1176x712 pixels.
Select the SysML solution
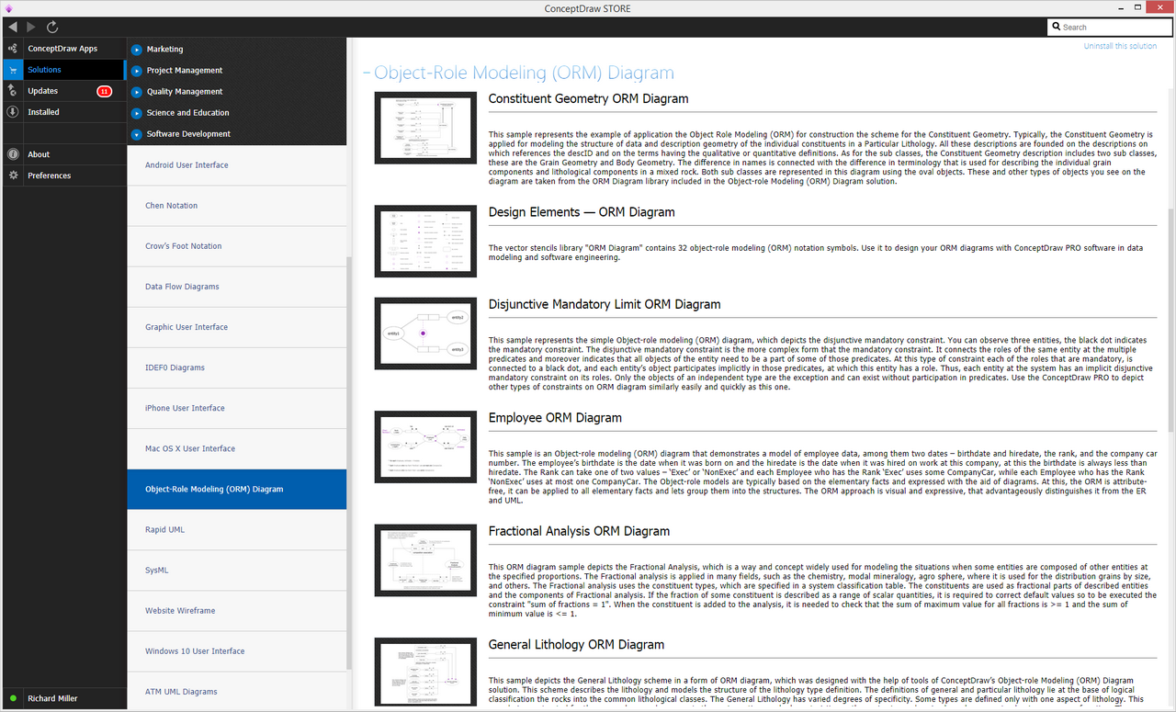237,571
